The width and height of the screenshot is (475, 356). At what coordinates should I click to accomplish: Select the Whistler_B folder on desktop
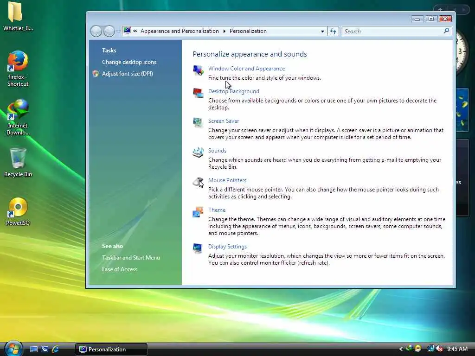[x=18, y=17]
